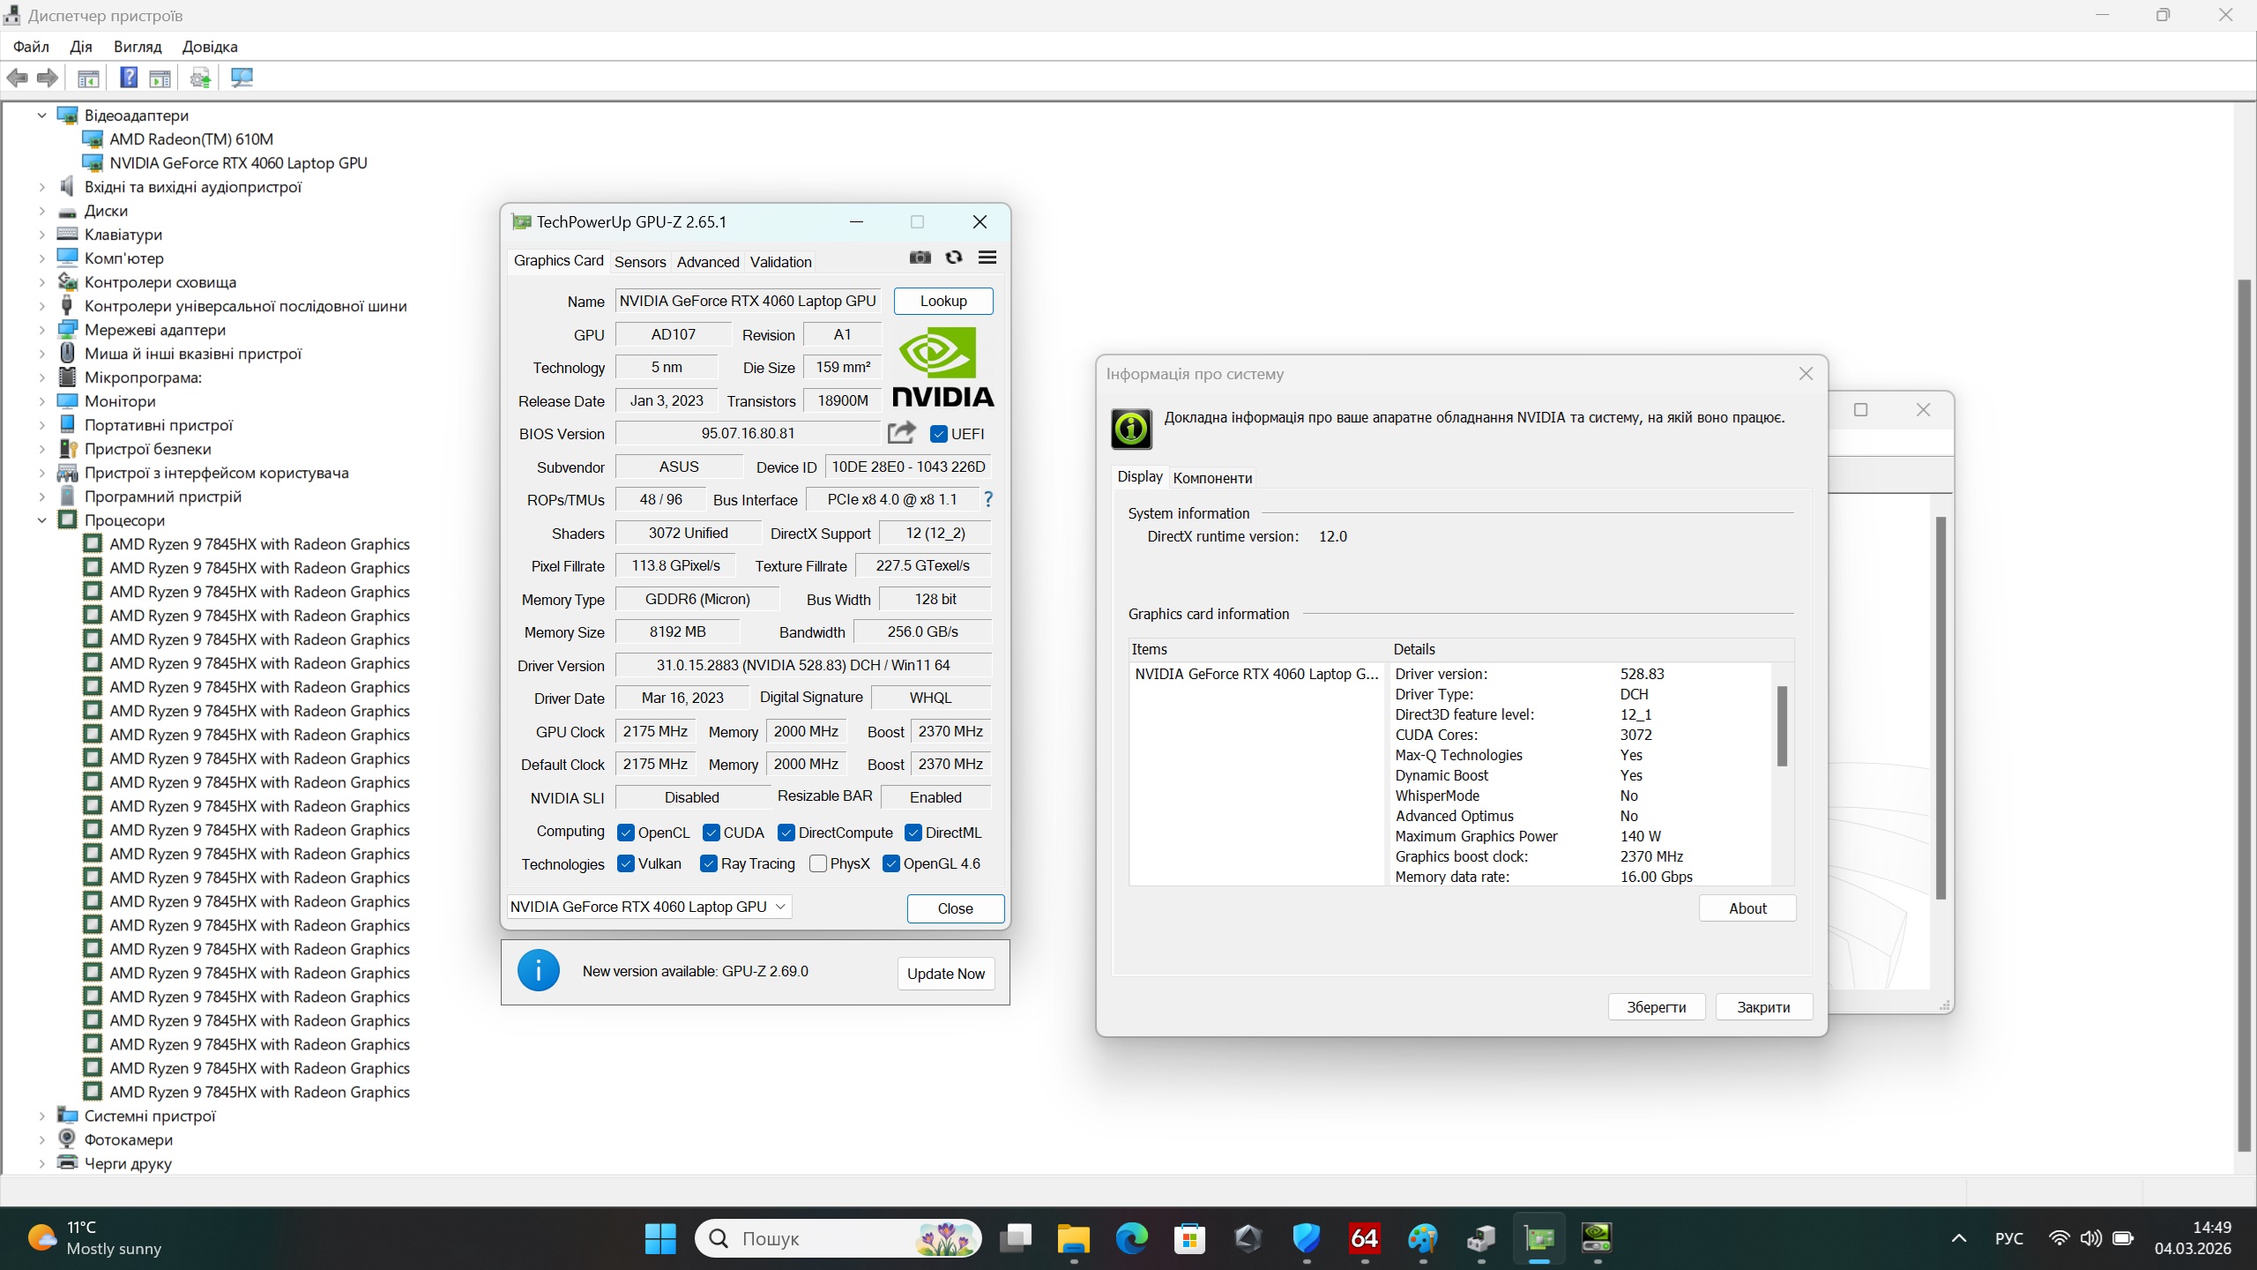
Task: Toggle the PhysX checkbox
Action: 818,863
